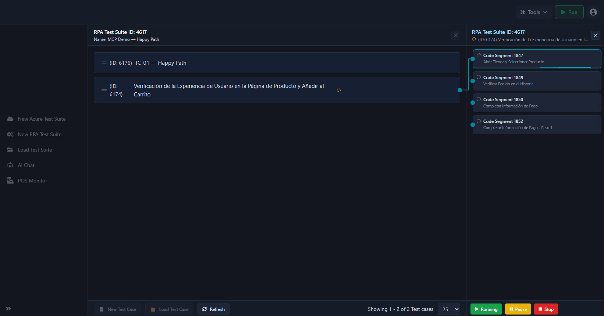Click Name: MCP Demo — Happy Path label
The width and height of the screenshot is (604, 316).
coord(127,39)
